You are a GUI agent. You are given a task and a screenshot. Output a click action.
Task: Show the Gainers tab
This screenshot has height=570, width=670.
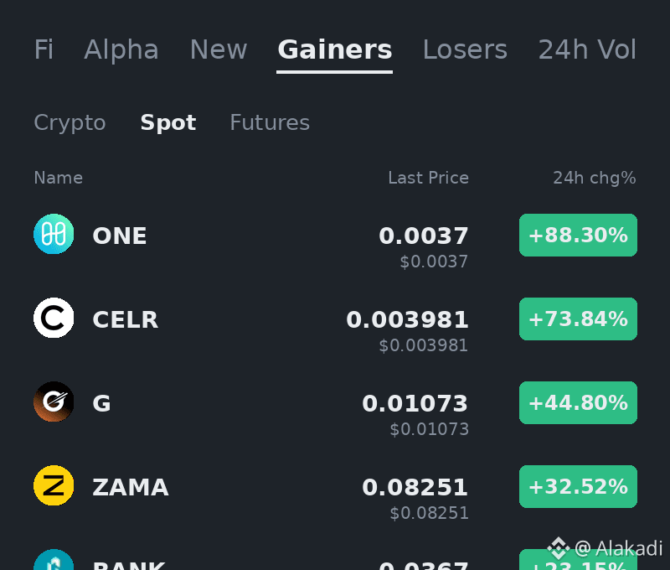[334, 49]
